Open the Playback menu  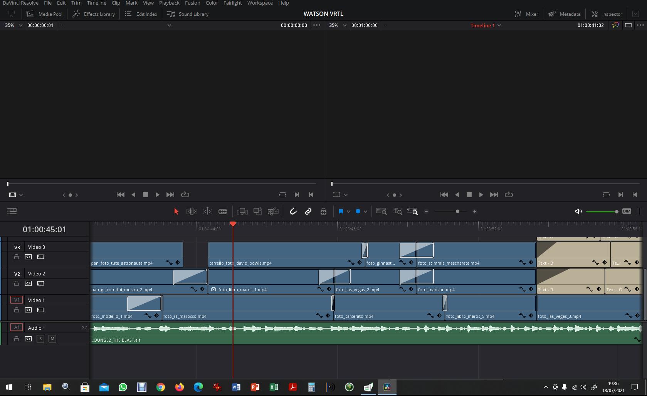tap(169, 3)
